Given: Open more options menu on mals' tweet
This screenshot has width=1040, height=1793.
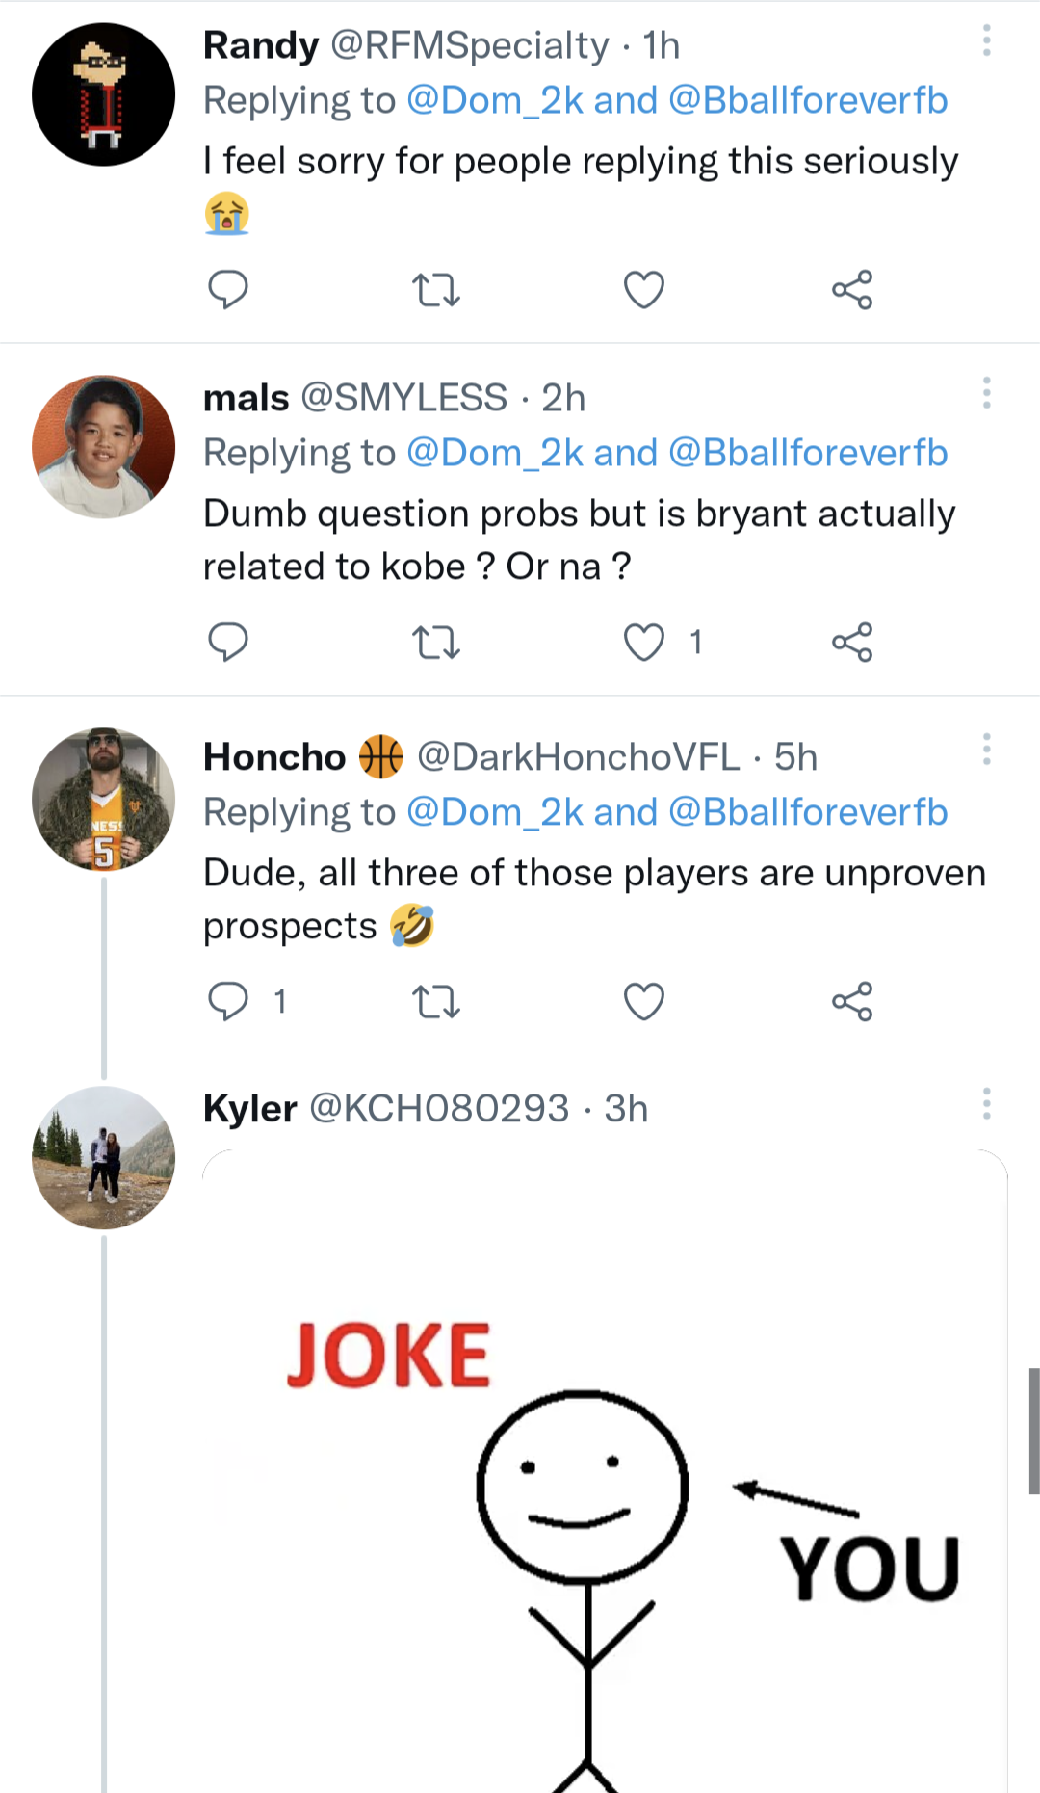Looking at the screenshot, I should point(986,393).
